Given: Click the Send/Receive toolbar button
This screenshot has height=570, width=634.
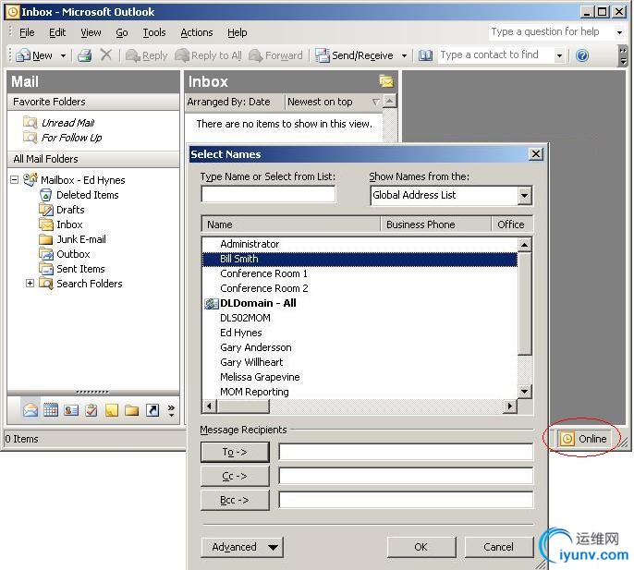Looking at the screenshot, I should [354, 55].
